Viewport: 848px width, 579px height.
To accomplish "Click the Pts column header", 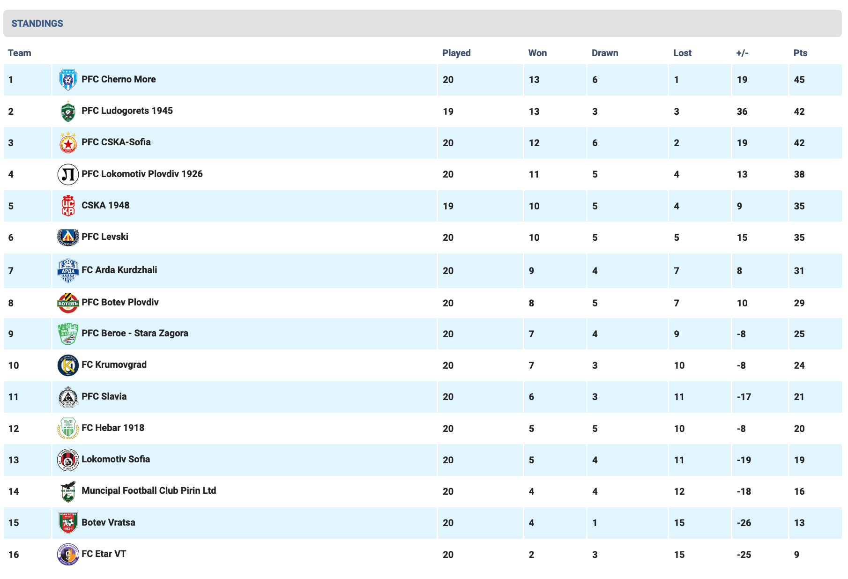I will 800,53.
